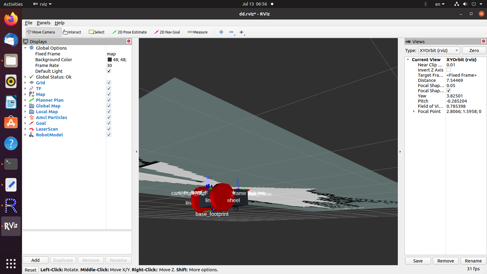The image size is (487, 274).
Task: Expand the Focal Point property
Action: tap(414, 111)
